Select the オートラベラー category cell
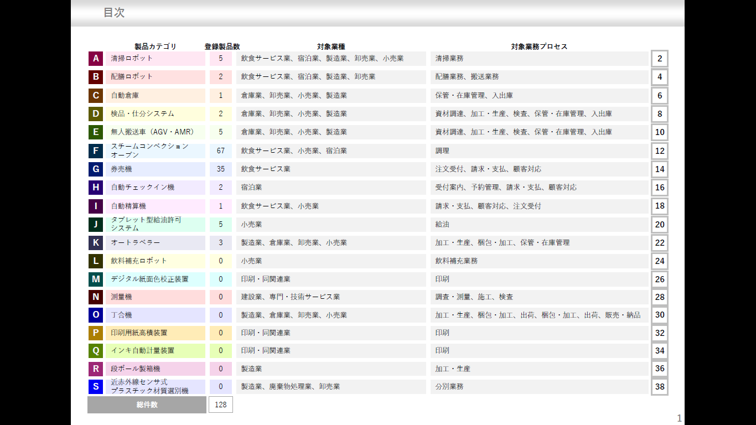756x425 pixels. click(x=156, y=243)
